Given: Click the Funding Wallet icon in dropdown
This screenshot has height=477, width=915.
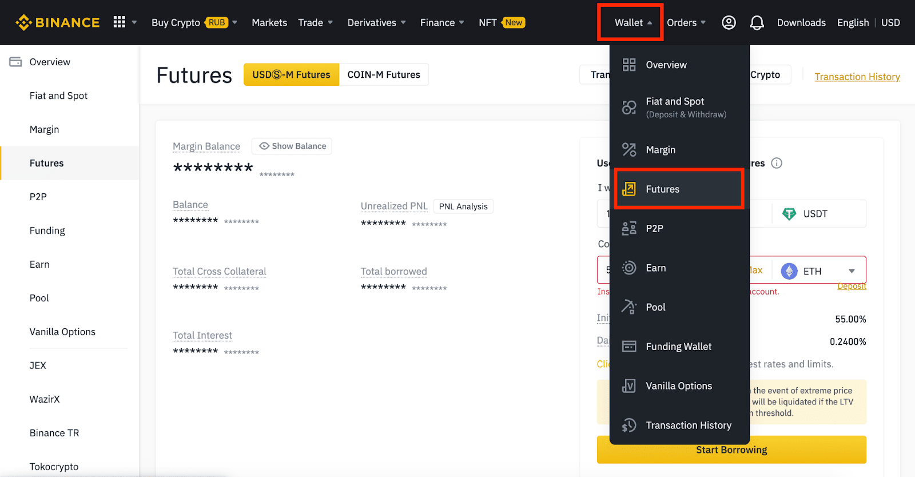Looking at the screenshot, I should 629,346.
